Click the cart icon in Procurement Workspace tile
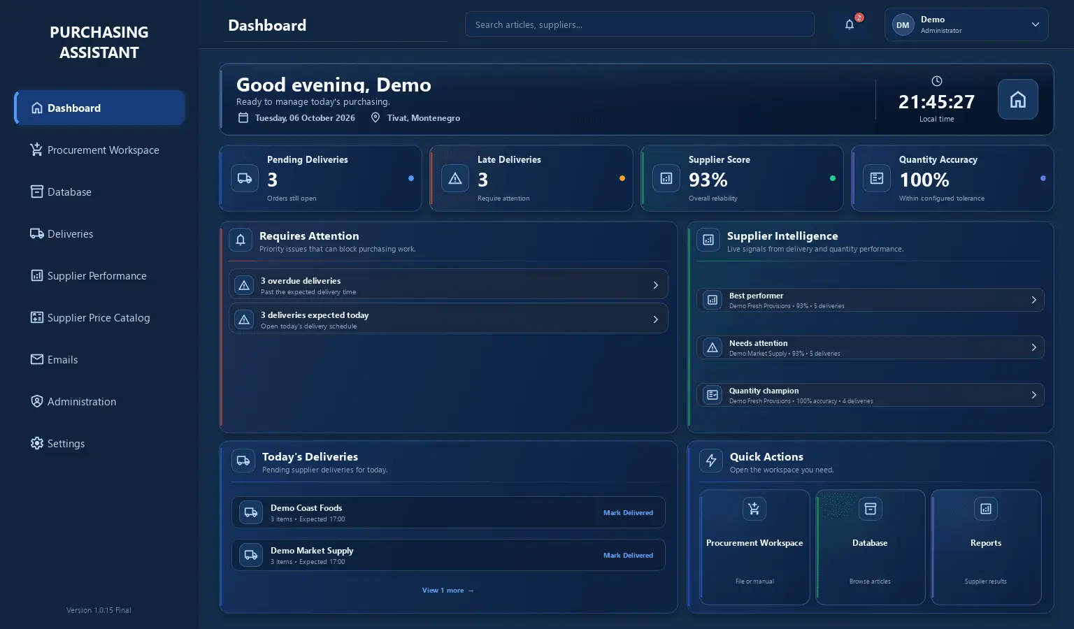The height and width of the screenshot is (629, 1074). point(754,509)
